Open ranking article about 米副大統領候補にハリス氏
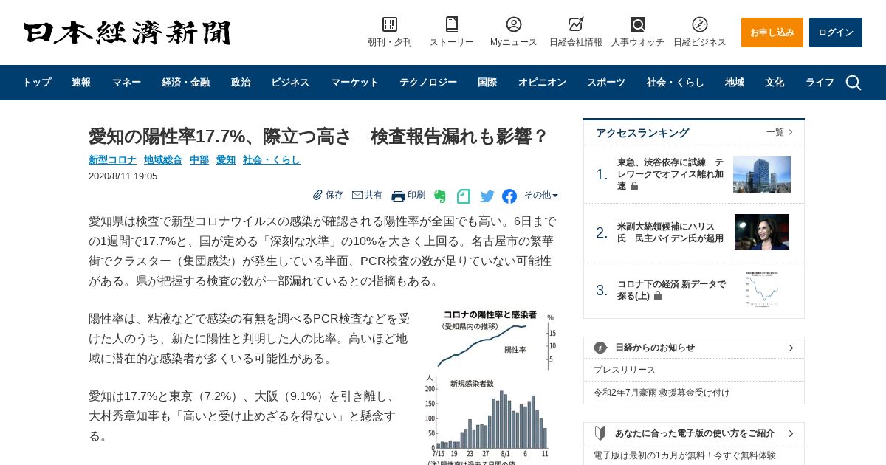The width and height of the screenshot is (886, 465). [670, 232]
